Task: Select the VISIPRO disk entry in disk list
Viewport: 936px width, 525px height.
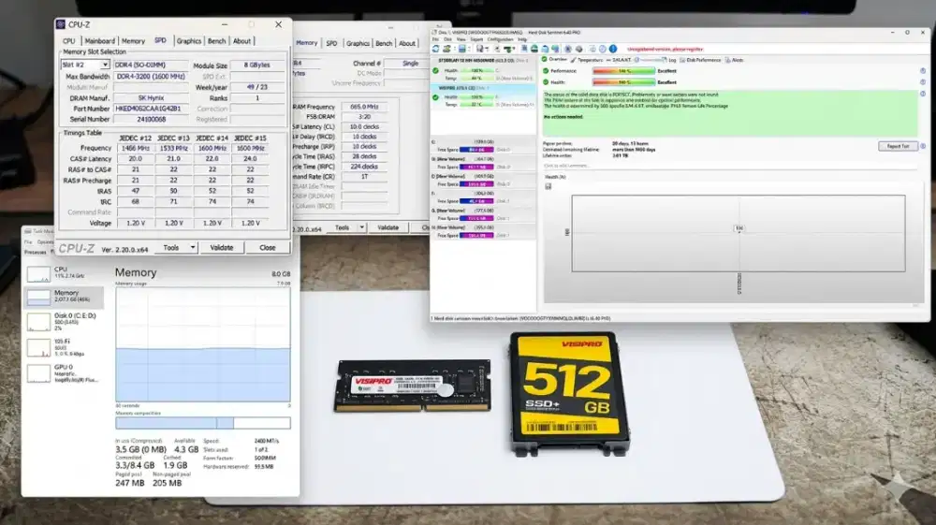Action: coord(484,96)
